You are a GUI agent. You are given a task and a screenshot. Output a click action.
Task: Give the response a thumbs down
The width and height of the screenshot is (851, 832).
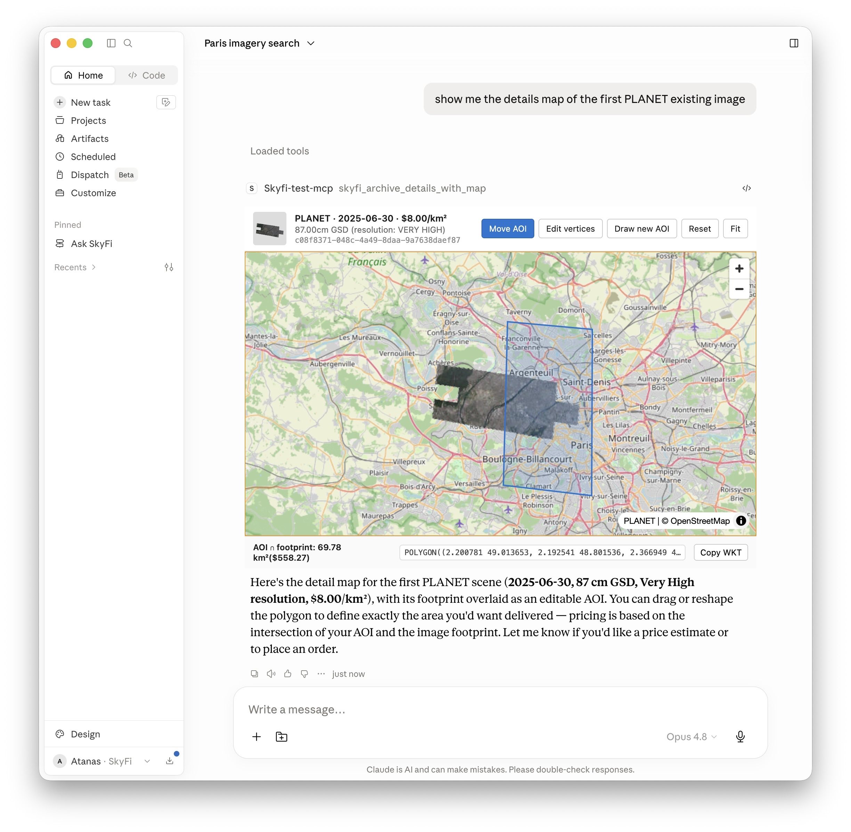[304, 673]
